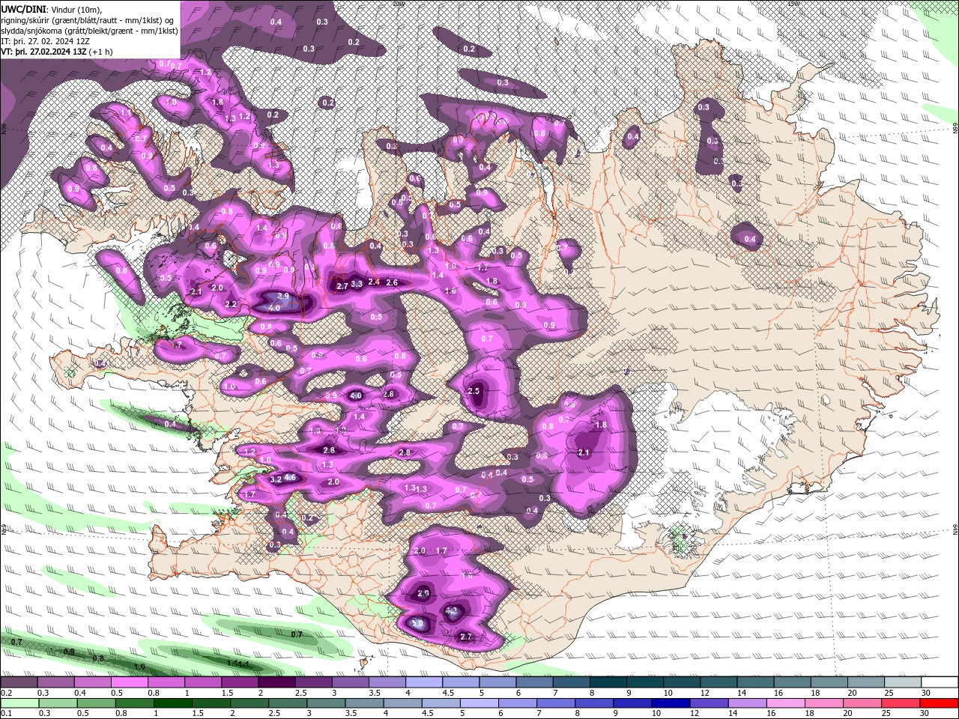
Task: Click the '2.5' precipitation value on the map
Action: pyautogui.click(x=474, y=391)
